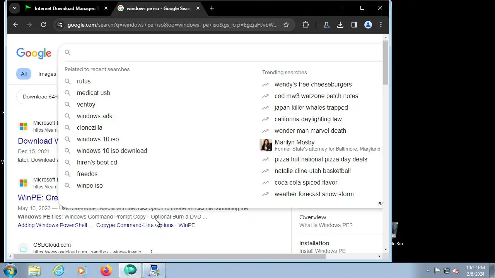Close the Internet Download Manager tab
495x278 pixels.
click(106, 8)
